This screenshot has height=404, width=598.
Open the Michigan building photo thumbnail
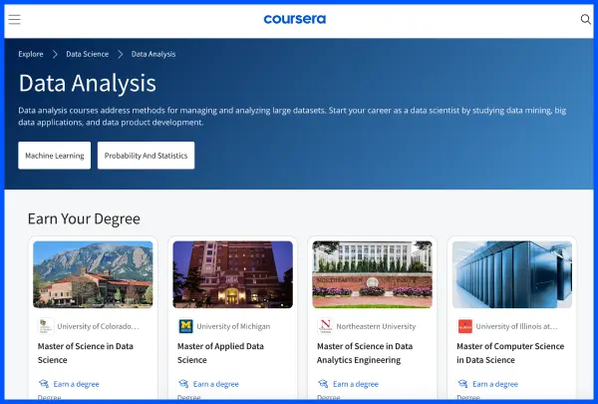click(x=232, y=274)
